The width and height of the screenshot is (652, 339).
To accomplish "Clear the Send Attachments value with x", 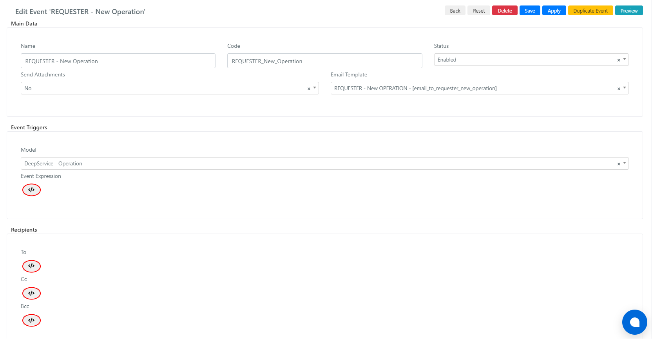I will click(x=309, y=89).
